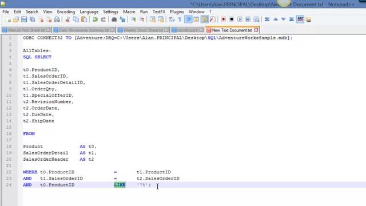The width and height of the screenshot is (366, 206).
Task: Toggle the ABC spell-check icon
Action: (x=300, y=19)
